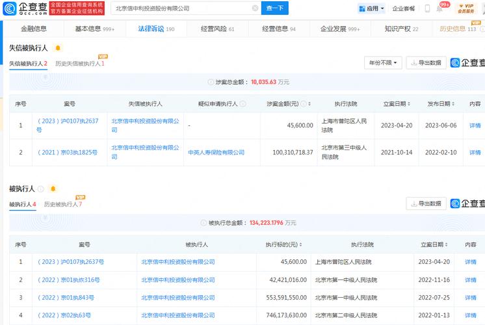This screenshot has height=325, width=485.
Task: Open 详情 for row dated 2022-01-13
Action: tap(471, 315)
